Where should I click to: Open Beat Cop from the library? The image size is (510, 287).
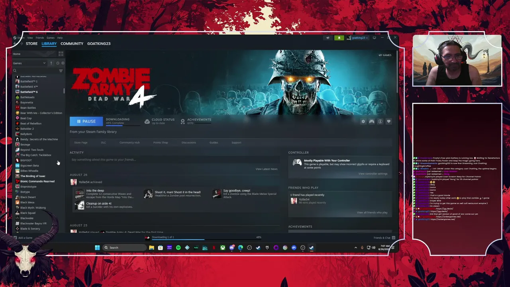tap(26, 118)
